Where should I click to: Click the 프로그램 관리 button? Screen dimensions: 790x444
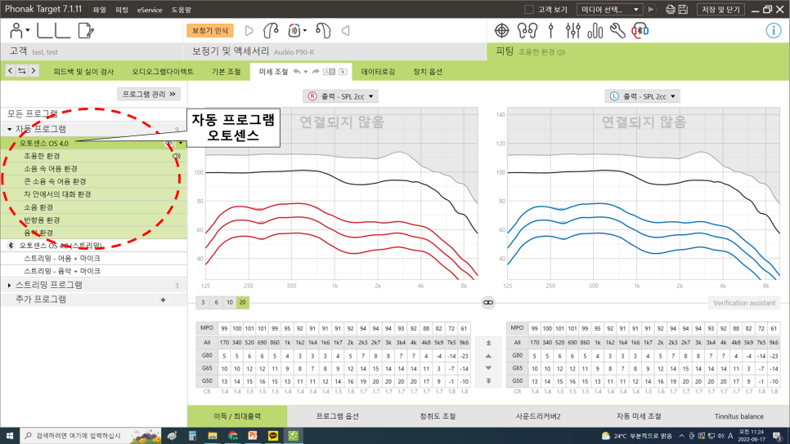coord(149,94)
